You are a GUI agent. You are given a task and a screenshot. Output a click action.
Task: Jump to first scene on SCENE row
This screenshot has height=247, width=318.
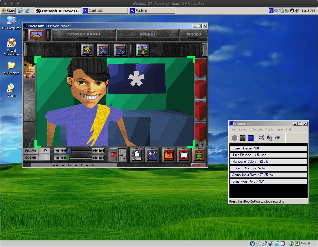click(57, 158)
